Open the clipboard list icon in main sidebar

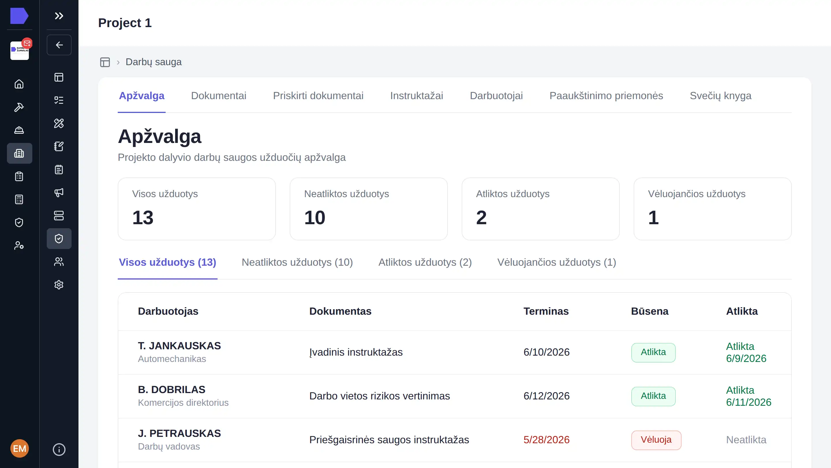point(19,176)
